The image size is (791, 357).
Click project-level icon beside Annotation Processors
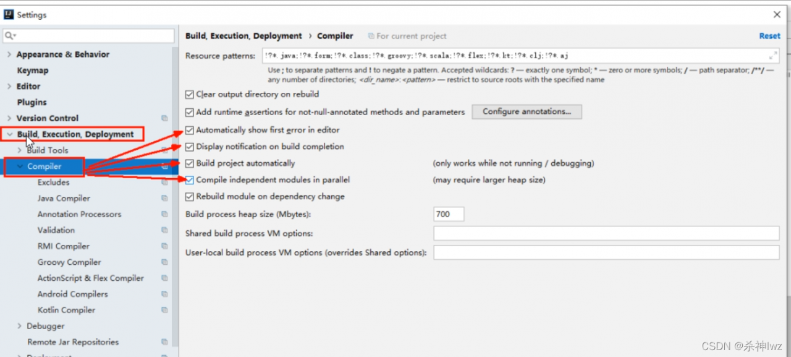pyautogui.click(x=164, y=214)
